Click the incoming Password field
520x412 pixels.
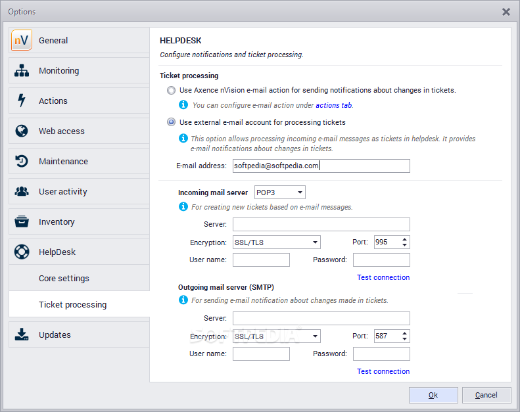point(381,260)
